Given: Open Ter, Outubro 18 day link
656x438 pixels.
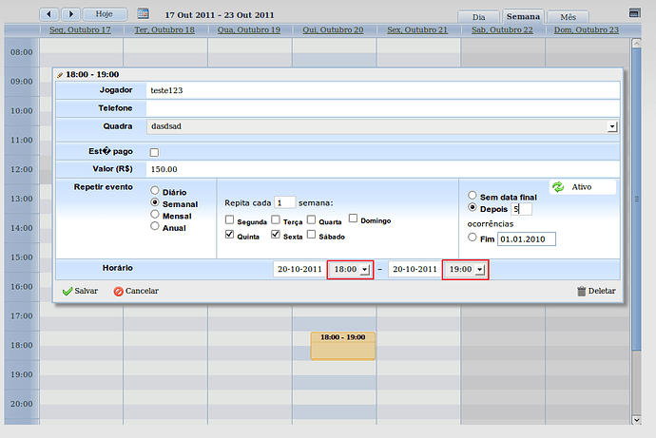Looking at the screenshot, I should pyautogui.click(x=164, y=30).
